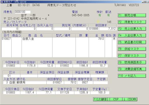Select F5 納品書の印刷 to print the delivery slip
The width and height of the screenshot is (149, 105).
(x=132, y=42)
